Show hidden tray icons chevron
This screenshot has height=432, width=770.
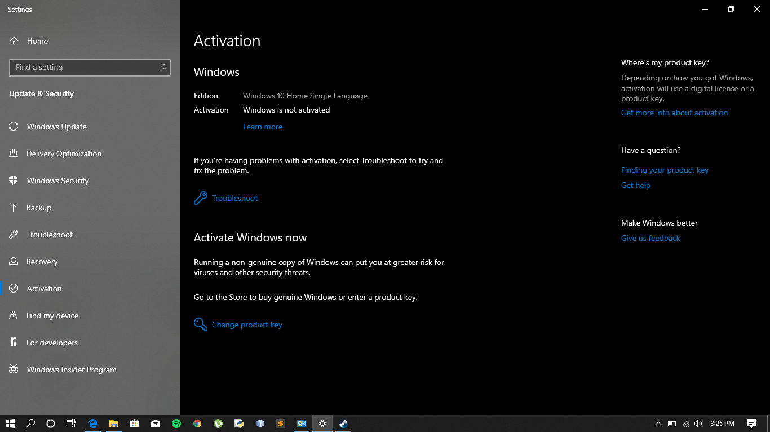coord(658,424)
